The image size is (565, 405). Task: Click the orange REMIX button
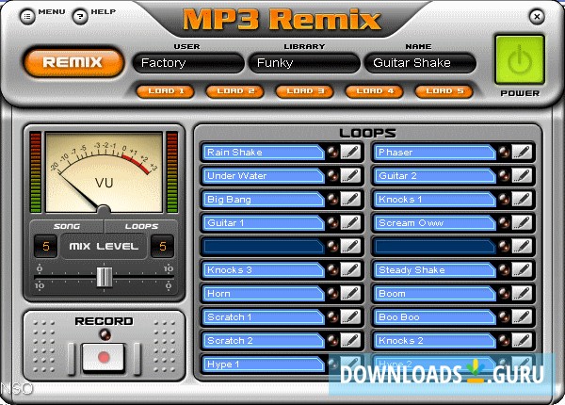point(73,62)
